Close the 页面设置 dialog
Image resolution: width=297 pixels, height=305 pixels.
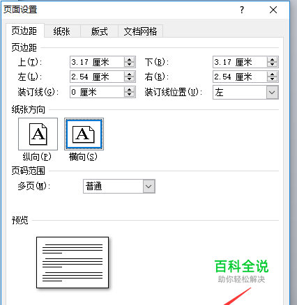point(273,10)
